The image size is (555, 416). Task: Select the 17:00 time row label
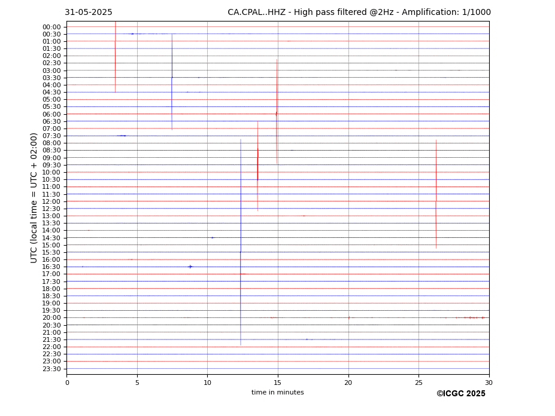pos(51,274)
